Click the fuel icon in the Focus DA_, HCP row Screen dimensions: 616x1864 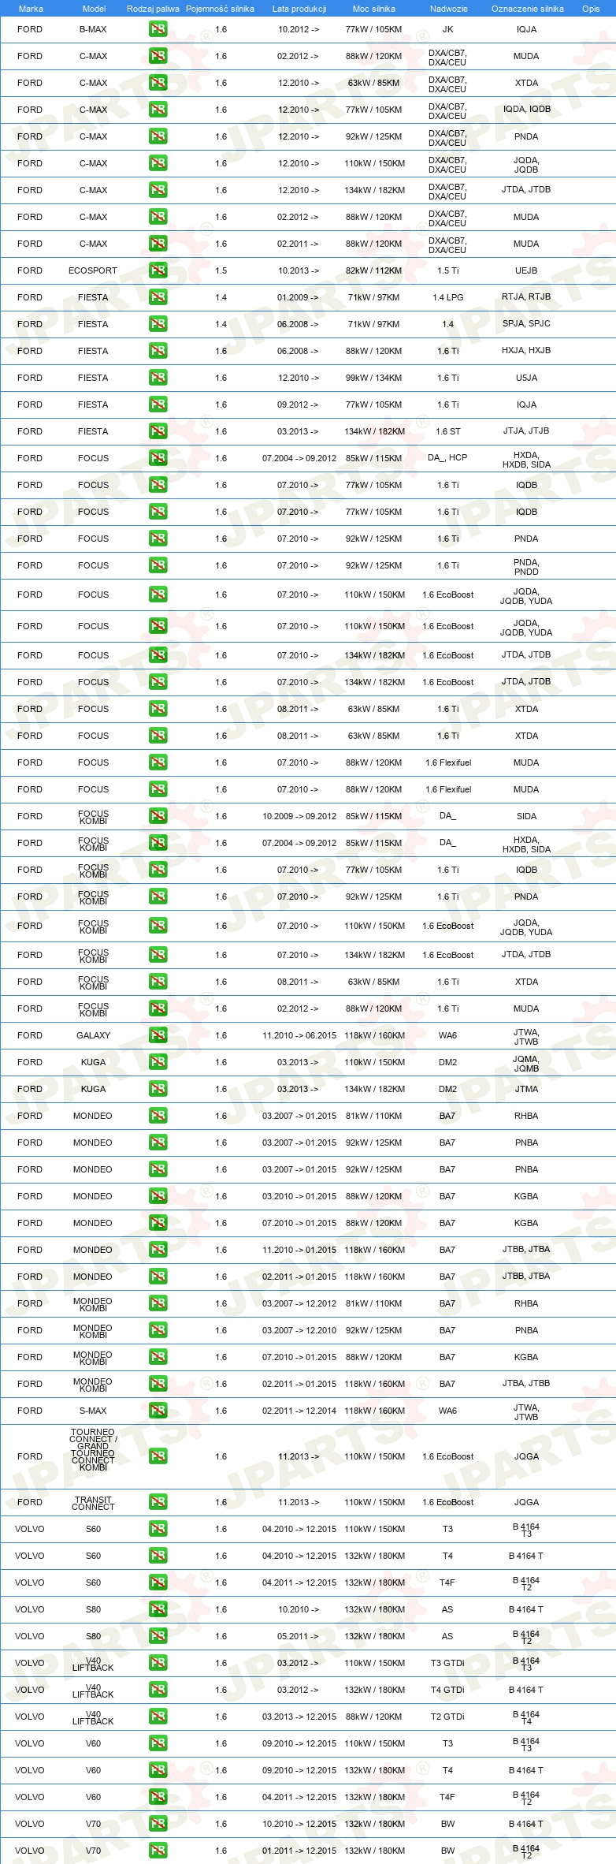[x=158, y=458]
